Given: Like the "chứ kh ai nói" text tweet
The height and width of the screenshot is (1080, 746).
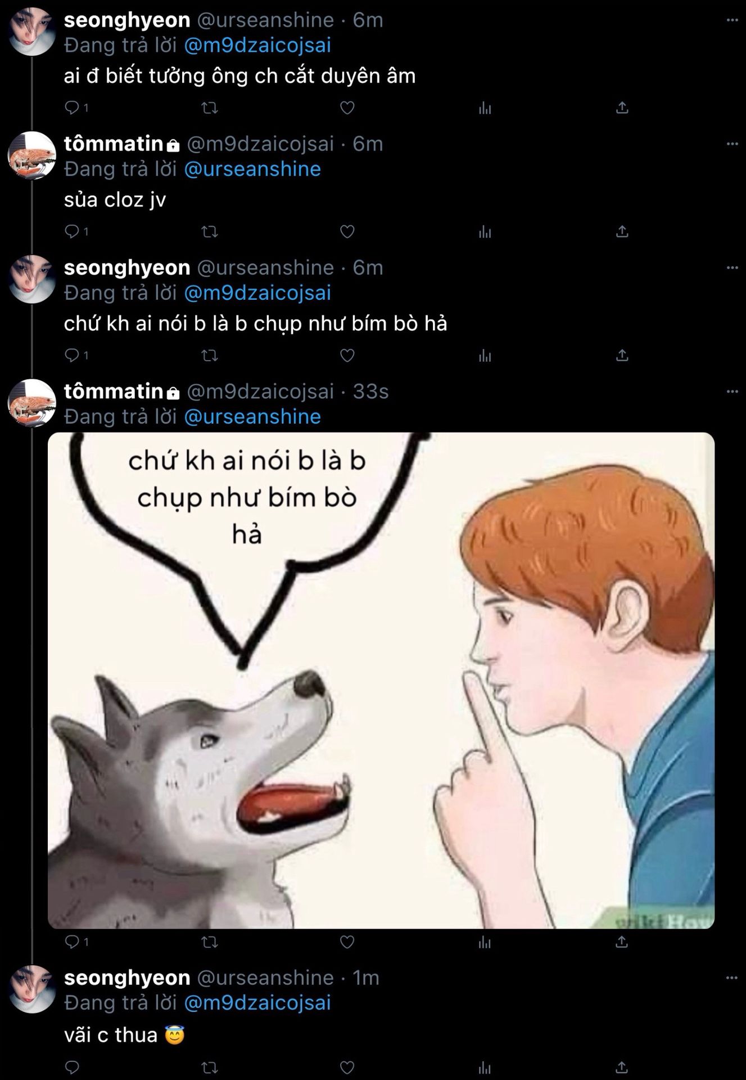Looking at the screenshot, I should 347,355.
